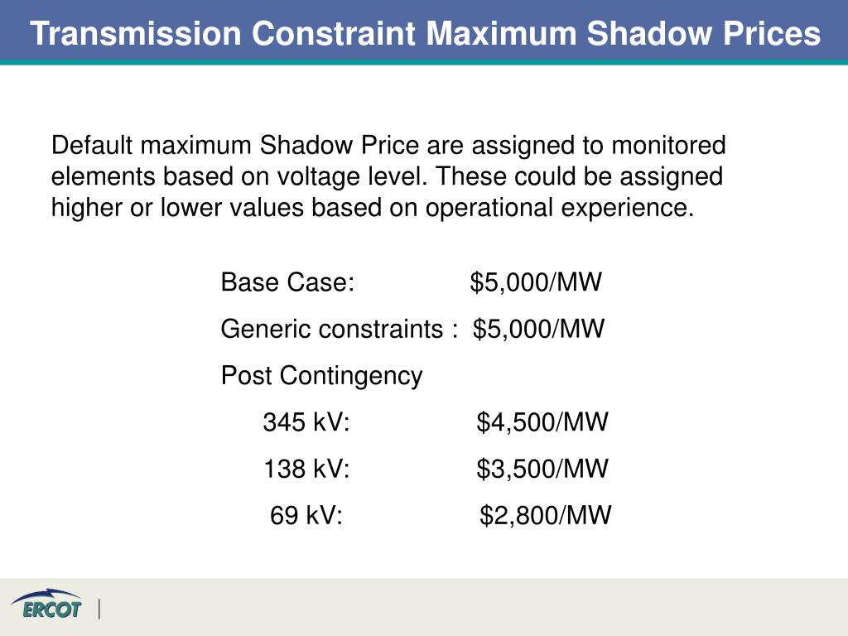
Task: Click the words Shadow Prices in title
Action: 704,33
